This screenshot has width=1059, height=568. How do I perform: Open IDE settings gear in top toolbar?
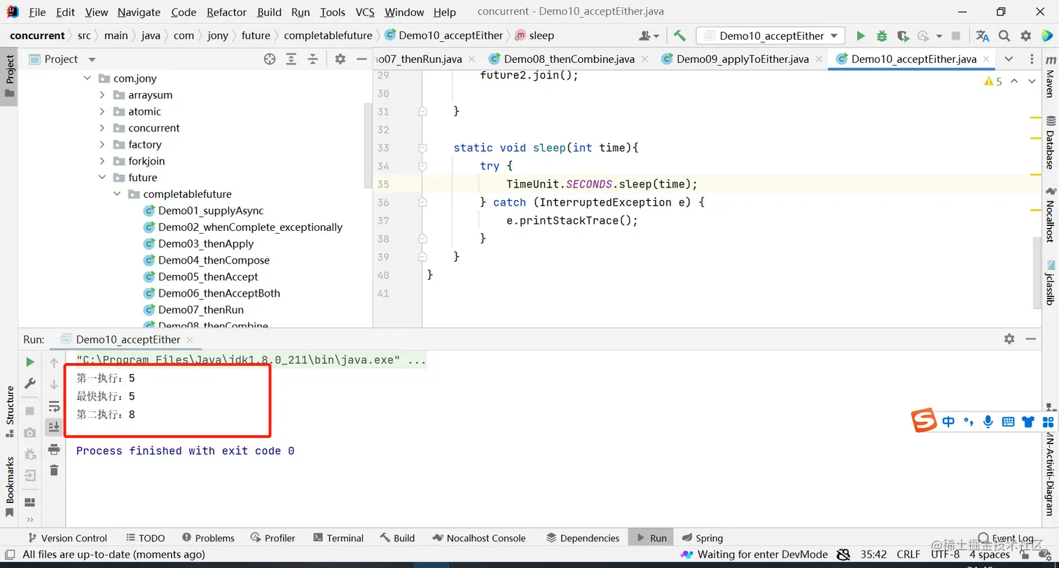[1026, 36]
